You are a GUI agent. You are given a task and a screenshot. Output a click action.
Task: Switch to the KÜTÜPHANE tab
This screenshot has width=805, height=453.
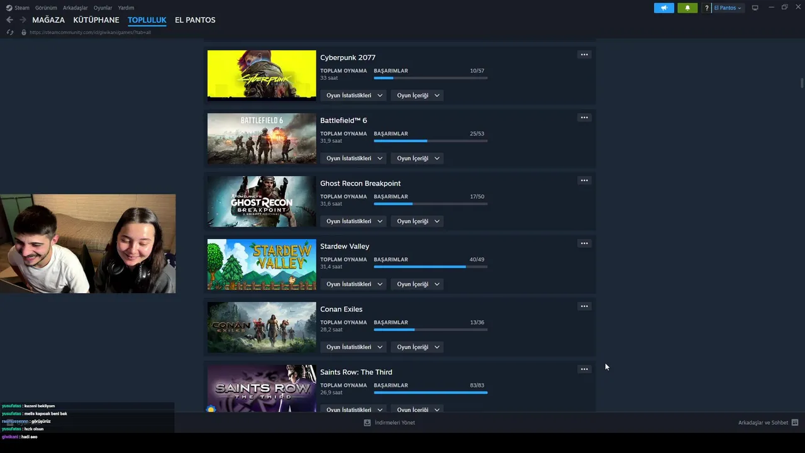pyautogui.click(x=96, y=20)
